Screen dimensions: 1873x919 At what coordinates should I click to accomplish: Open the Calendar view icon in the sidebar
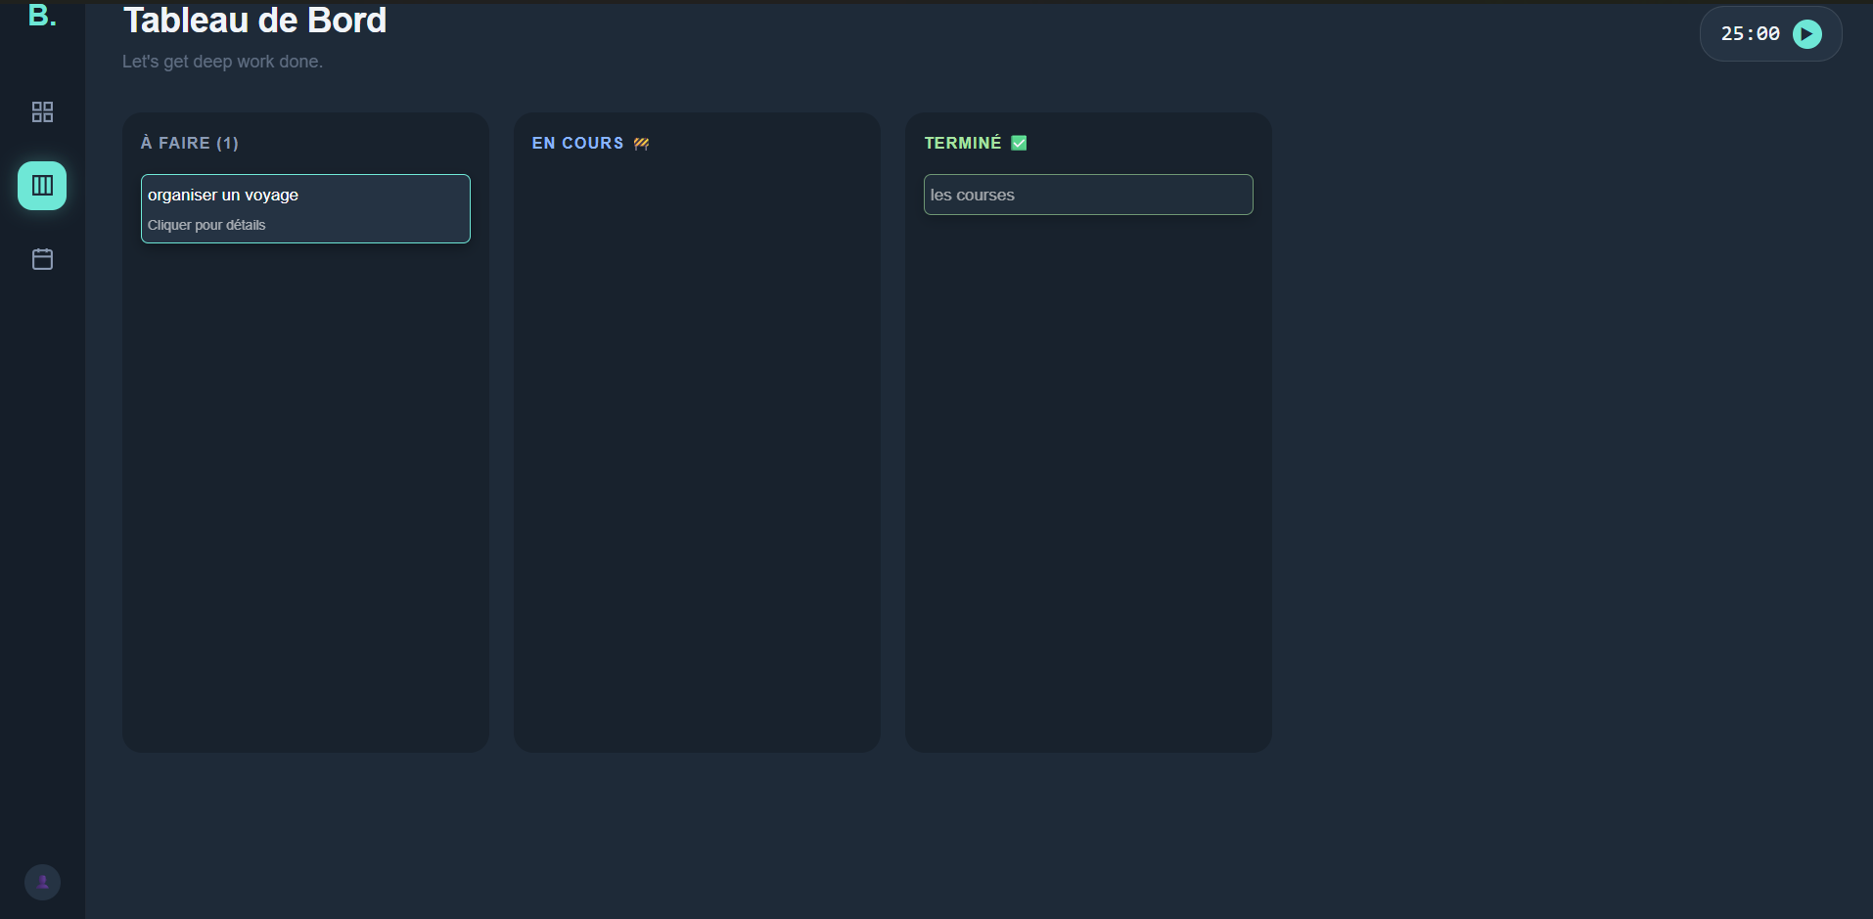point(41,259)
